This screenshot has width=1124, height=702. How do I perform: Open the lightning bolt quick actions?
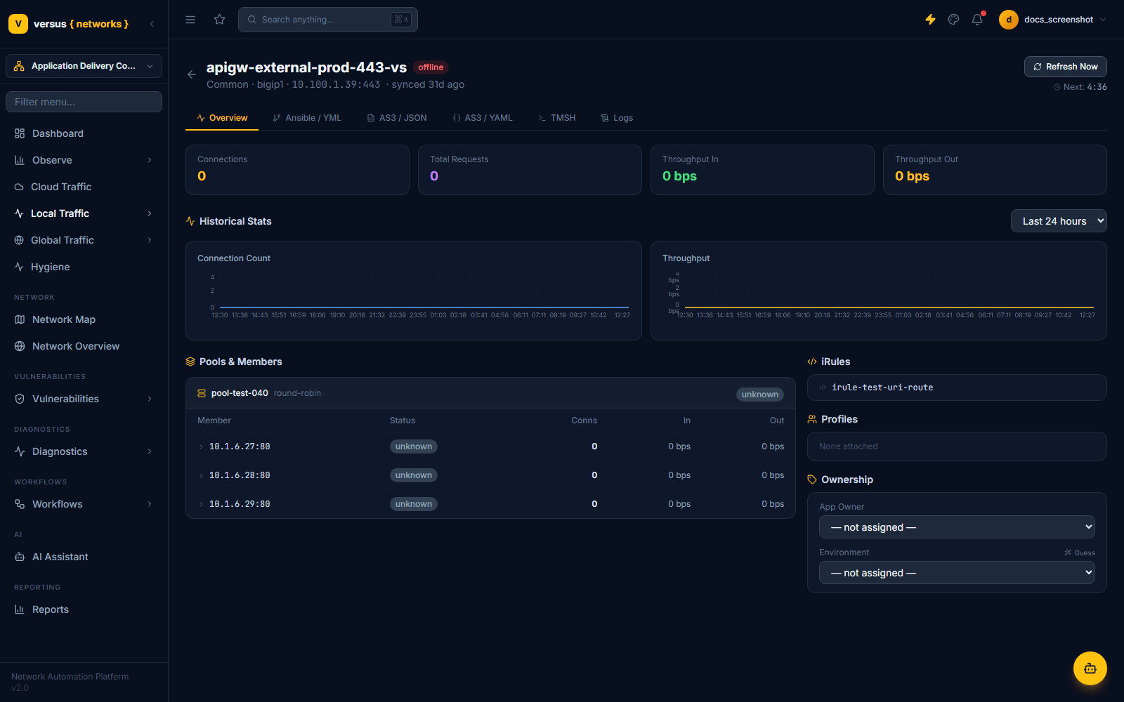click(930, 20)
